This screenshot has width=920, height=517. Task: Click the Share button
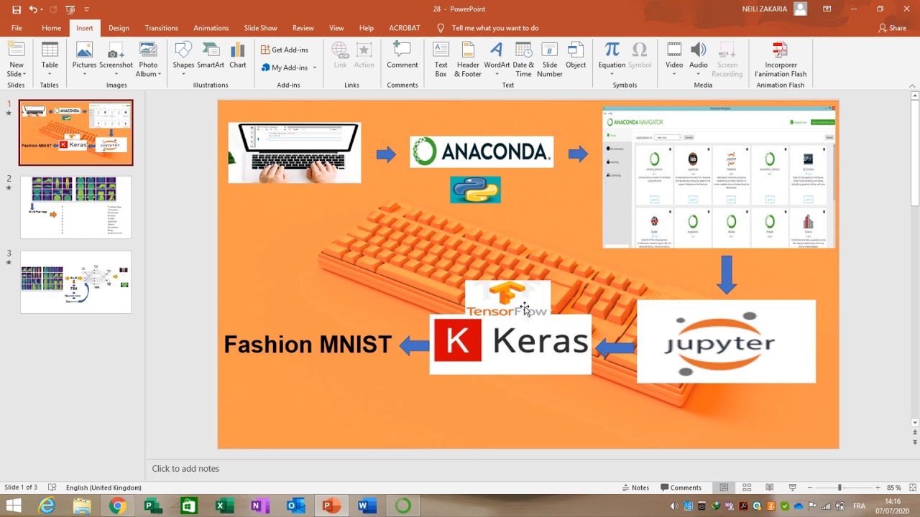tap(893, 28)
